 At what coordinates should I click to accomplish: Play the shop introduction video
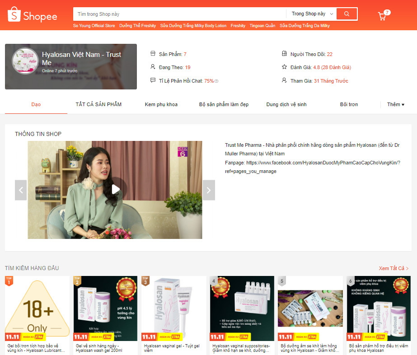click(x=115, y=189)
